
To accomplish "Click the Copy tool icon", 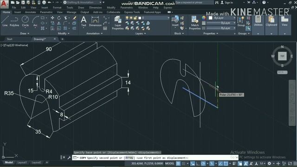I will (x=52, y=23).
